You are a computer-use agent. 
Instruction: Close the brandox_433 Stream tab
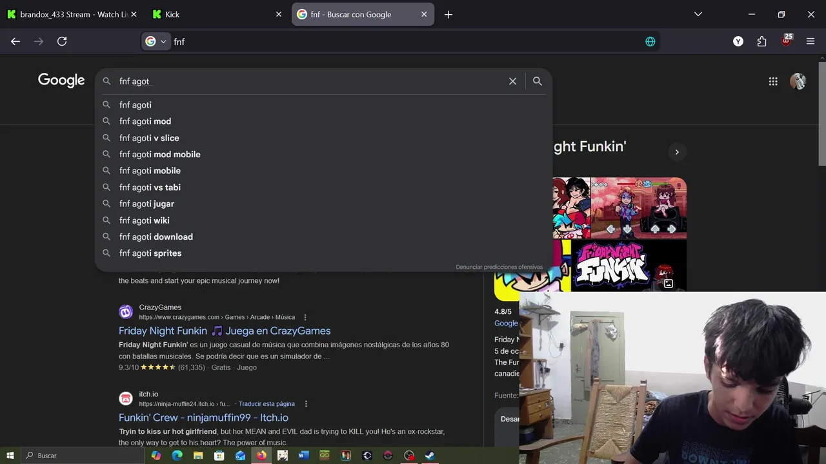pyautogui.click(x=134, y=14)
